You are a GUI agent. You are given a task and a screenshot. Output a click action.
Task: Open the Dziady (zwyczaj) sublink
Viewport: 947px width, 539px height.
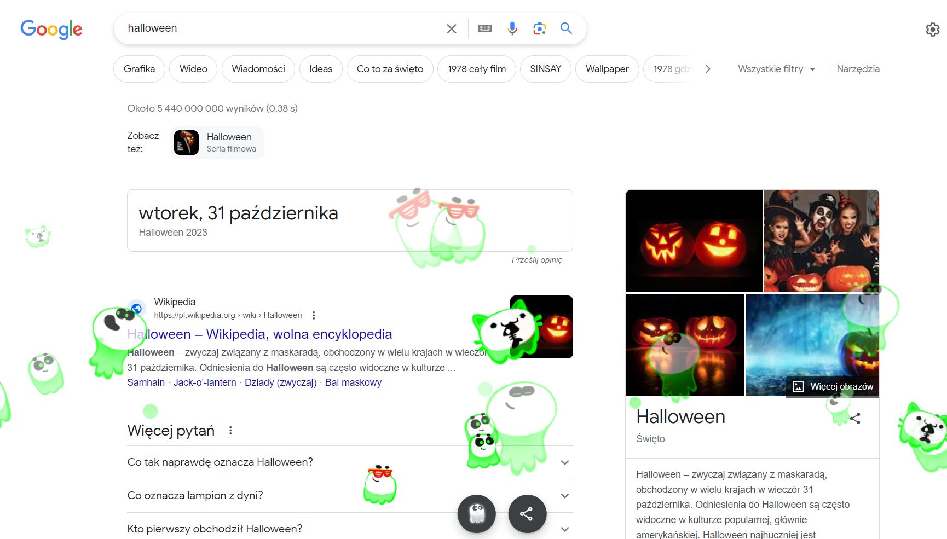[281, 382]
